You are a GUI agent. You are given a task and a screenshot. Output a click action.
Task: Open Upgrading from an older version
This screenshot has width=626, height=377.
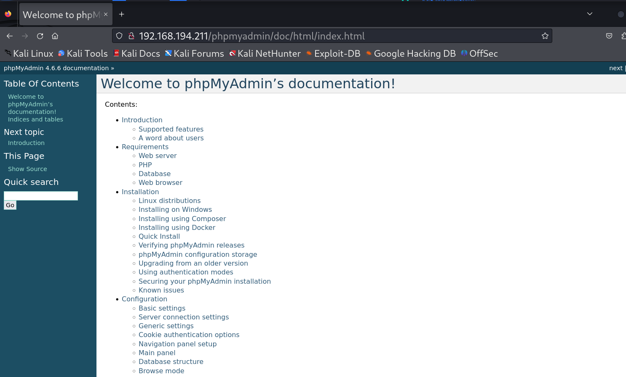pyautogui.click(x=193, y=264)
